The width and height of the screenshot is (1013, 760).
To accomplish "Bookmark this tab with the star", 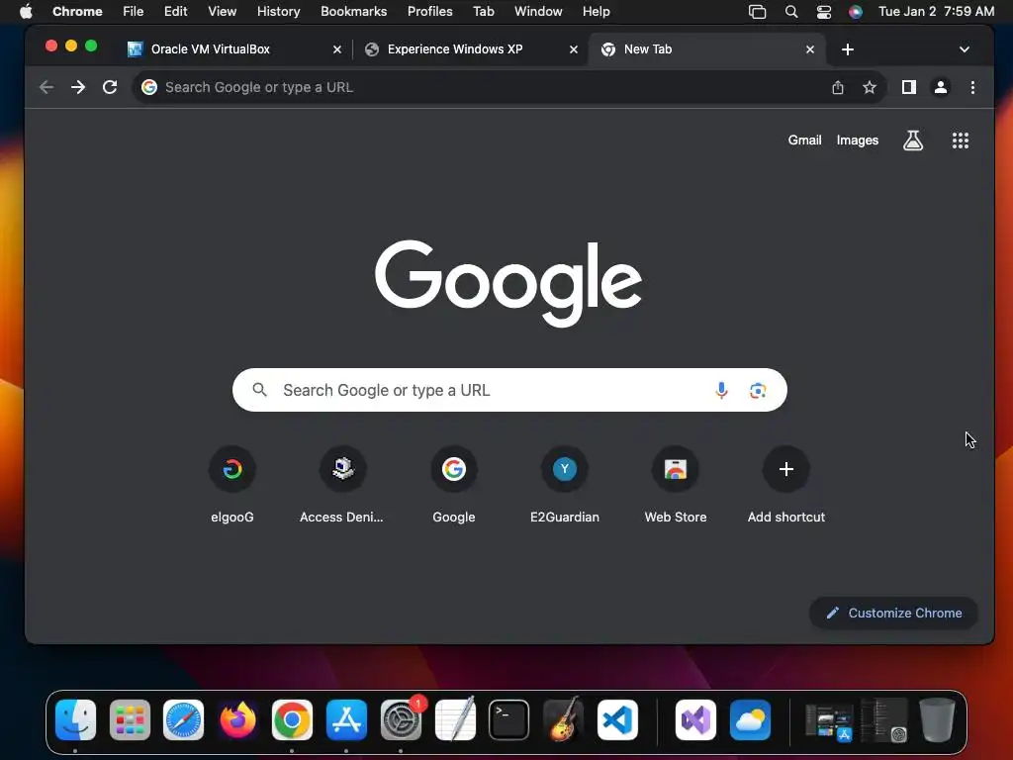I will 870,87.
